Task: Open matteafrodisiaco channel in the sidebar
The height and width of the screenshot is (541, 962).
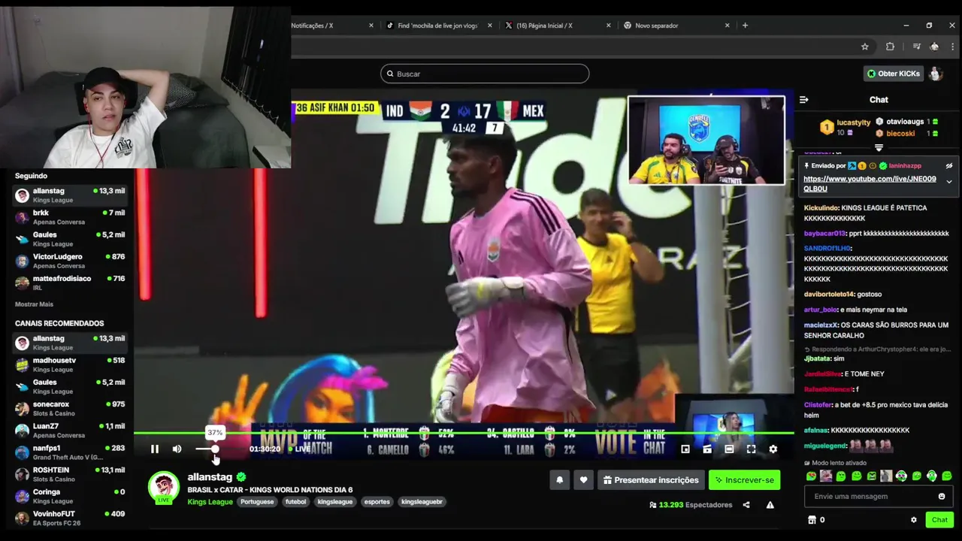Action: (70, 283)
